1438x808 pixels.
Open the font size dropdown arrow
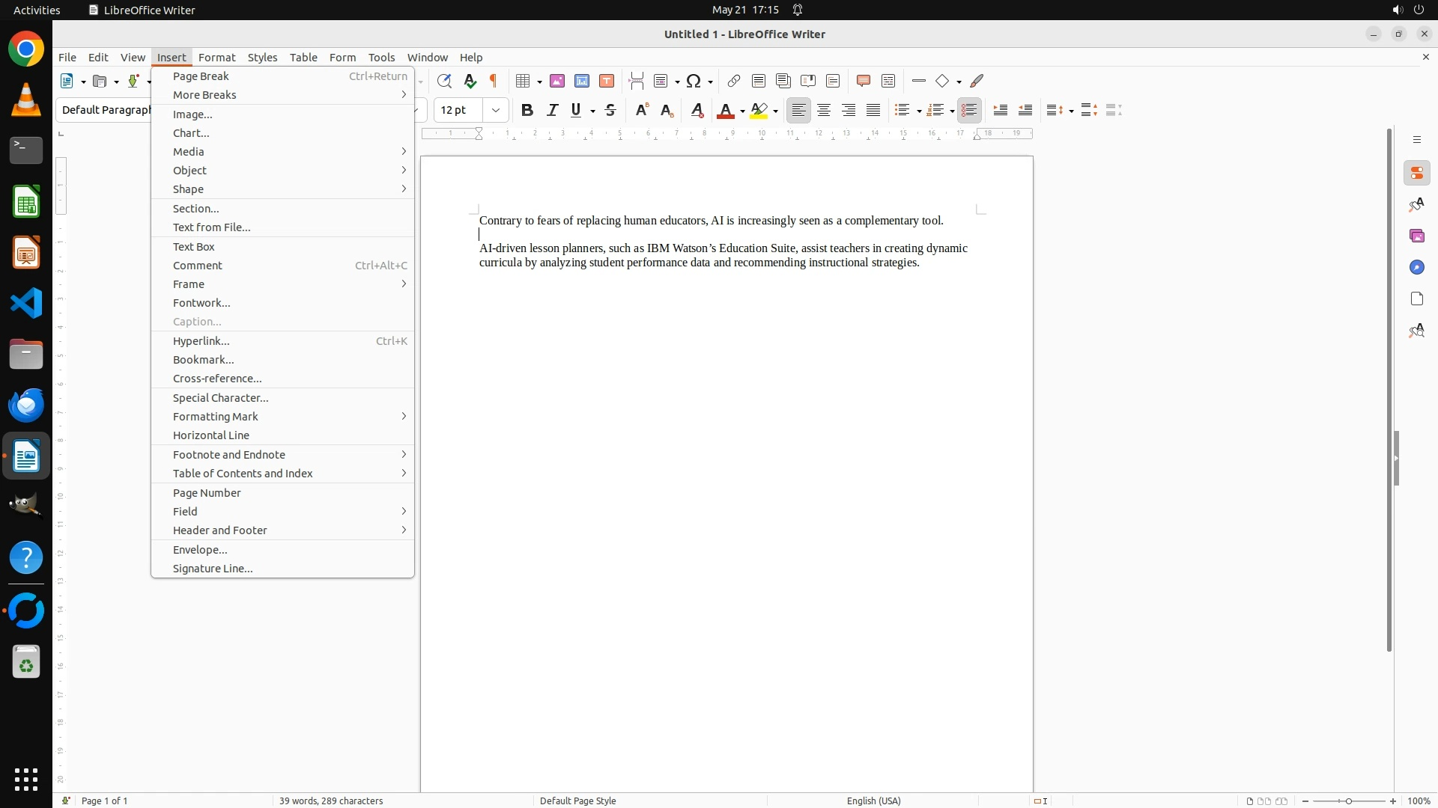(496, 110)
